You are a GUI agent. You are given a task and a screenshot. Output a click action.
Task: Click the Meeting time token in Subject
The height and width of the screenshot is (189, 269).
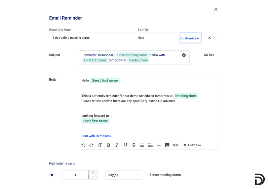pyautogui.click(x=138, y=60)
